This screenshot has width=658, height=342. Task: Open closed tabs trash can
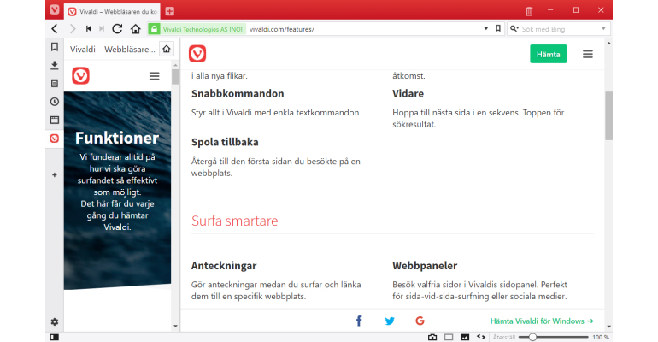[x=529, y=11]
